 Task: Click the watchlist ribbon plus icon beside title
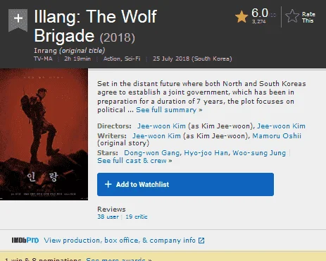pyautogui.click(x=18, y=20)
